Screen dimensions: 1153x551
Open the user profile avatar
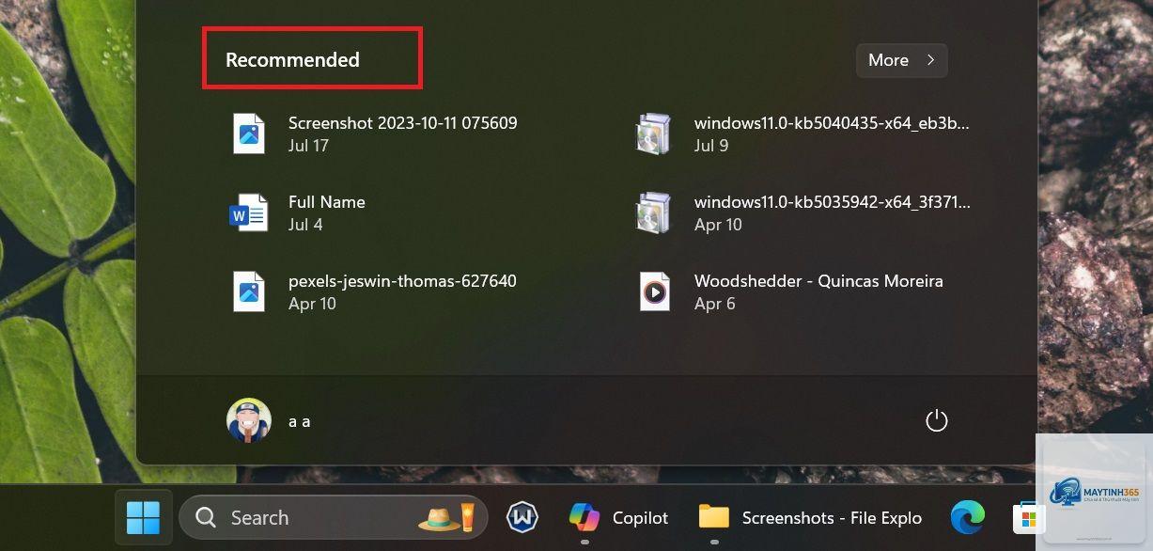pos(249,420)
